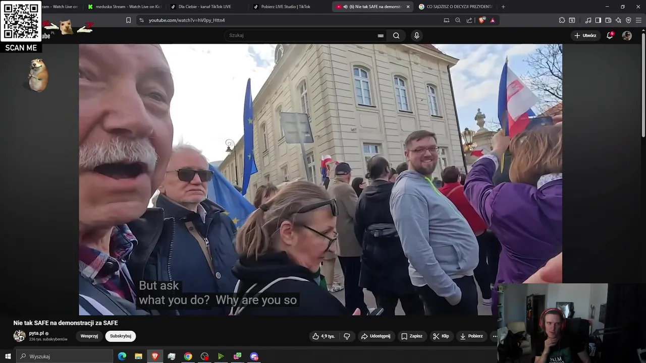Select the Nie tak SAFE YouTube tab
Image resolution: width=646 pixels, height=363 pixels.
pyautogui.click(x=372, y=7)
